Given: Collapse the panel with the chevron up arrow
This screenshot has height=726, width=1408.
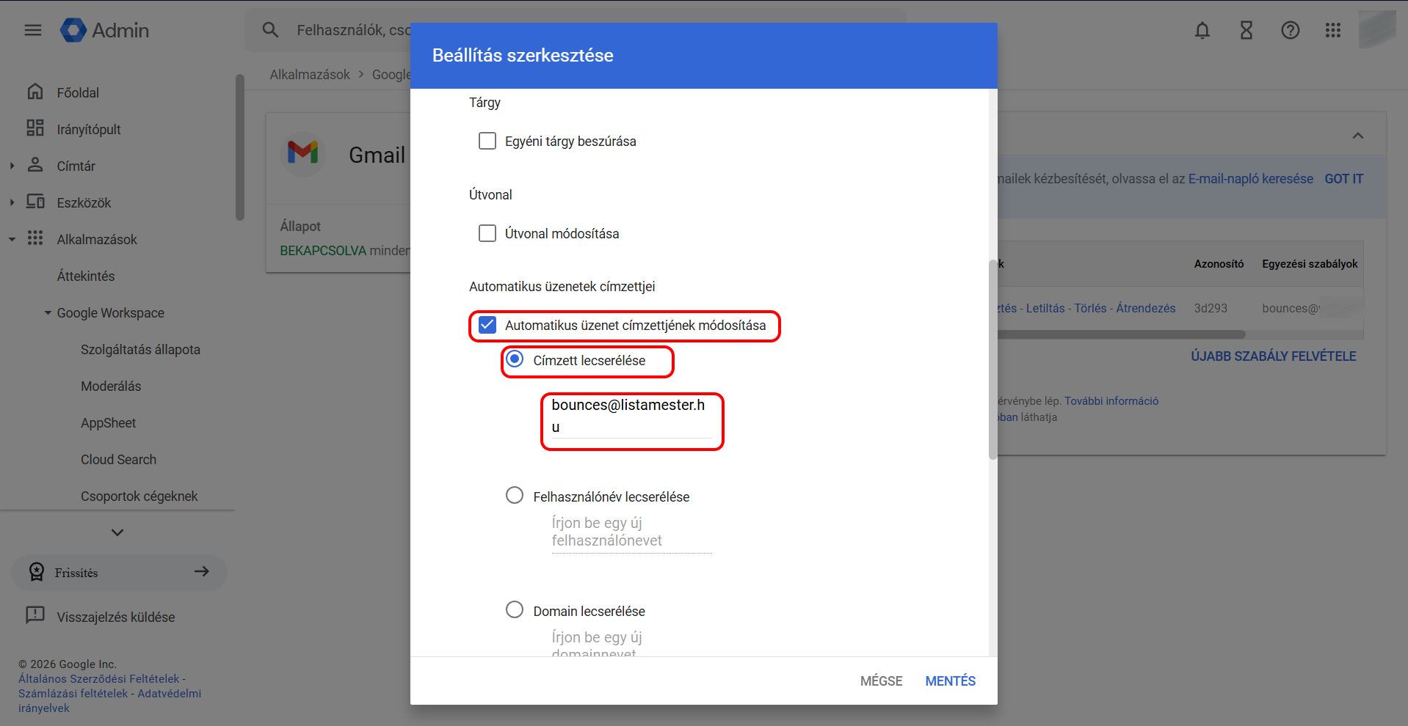Looking at the screenshot, I should (1357, 136).
